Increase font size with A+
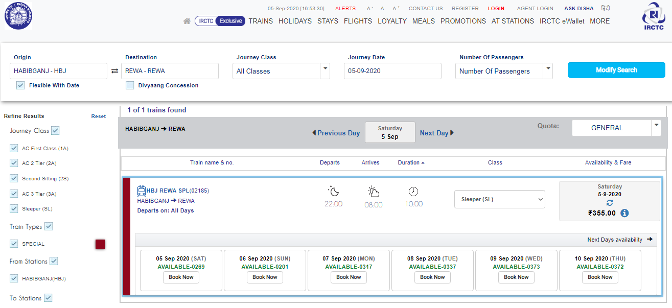Screen dimensions: 672x308 396,9
